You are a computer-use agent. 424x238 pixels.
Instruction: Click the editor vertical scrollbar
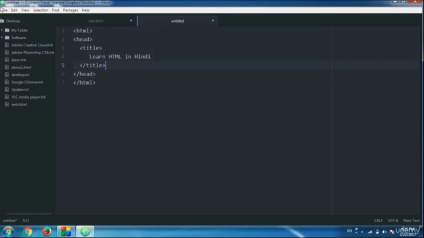(x=422, y=38)
